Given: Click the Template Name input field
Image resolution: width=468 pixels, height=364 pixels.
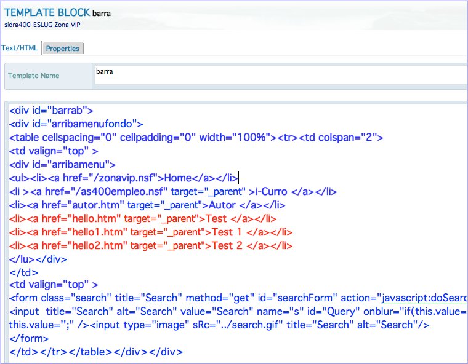Looking at the screenshot, I should (281, 75).
